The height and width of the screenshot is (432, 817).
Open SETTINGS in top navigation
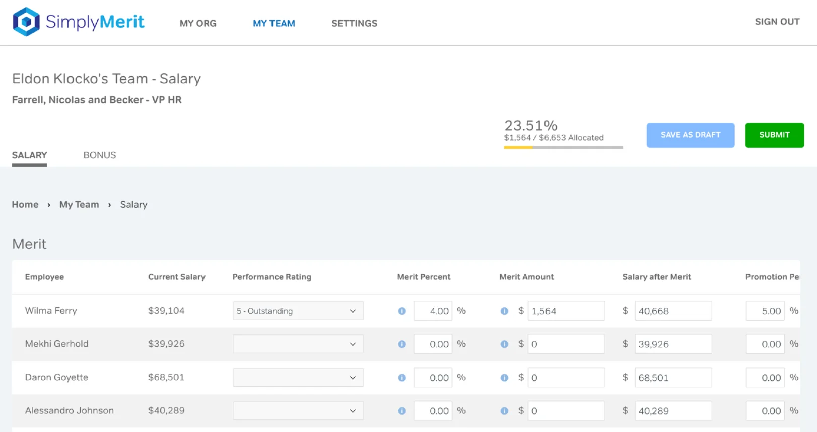(354, 23)
